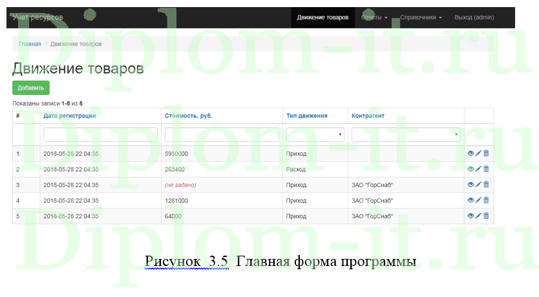
Task: Select the cost value 1281000
Action: point(176,201)
